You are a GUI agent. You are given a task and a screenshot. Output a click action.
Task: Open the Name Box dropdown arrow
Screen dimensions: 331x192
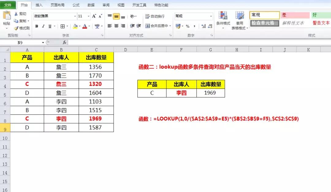pyautogui.click(x=43, y=43)
